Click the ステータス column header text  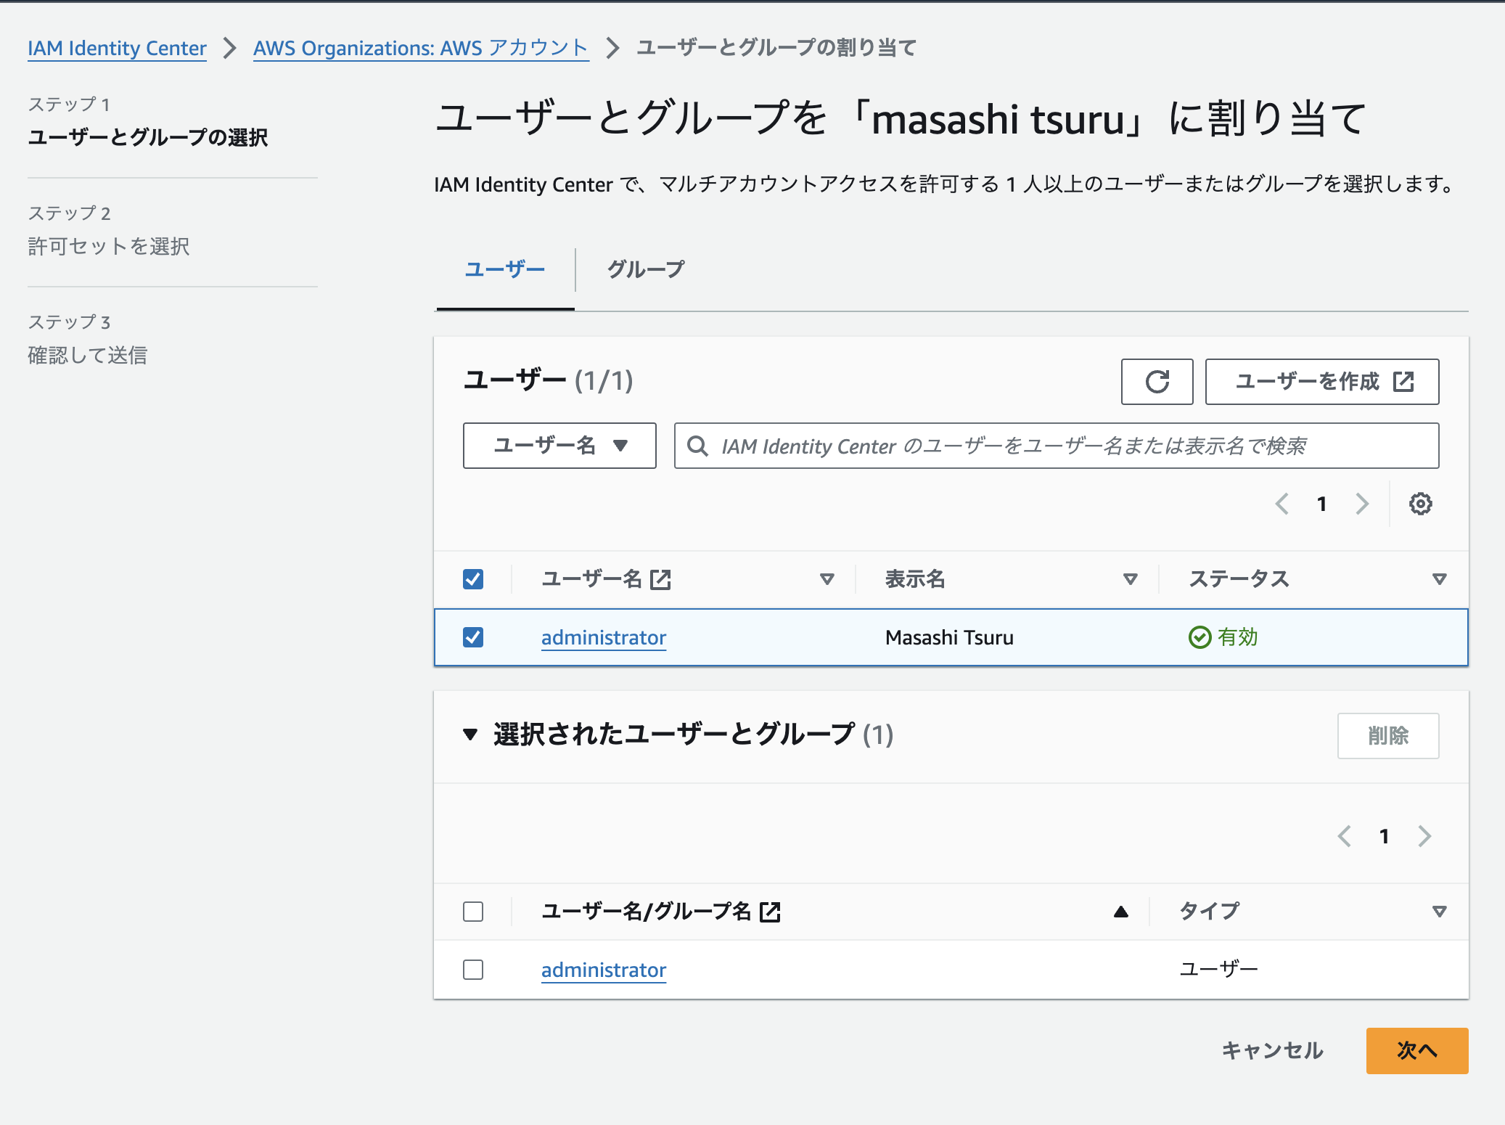click(x=1239, y=579)
